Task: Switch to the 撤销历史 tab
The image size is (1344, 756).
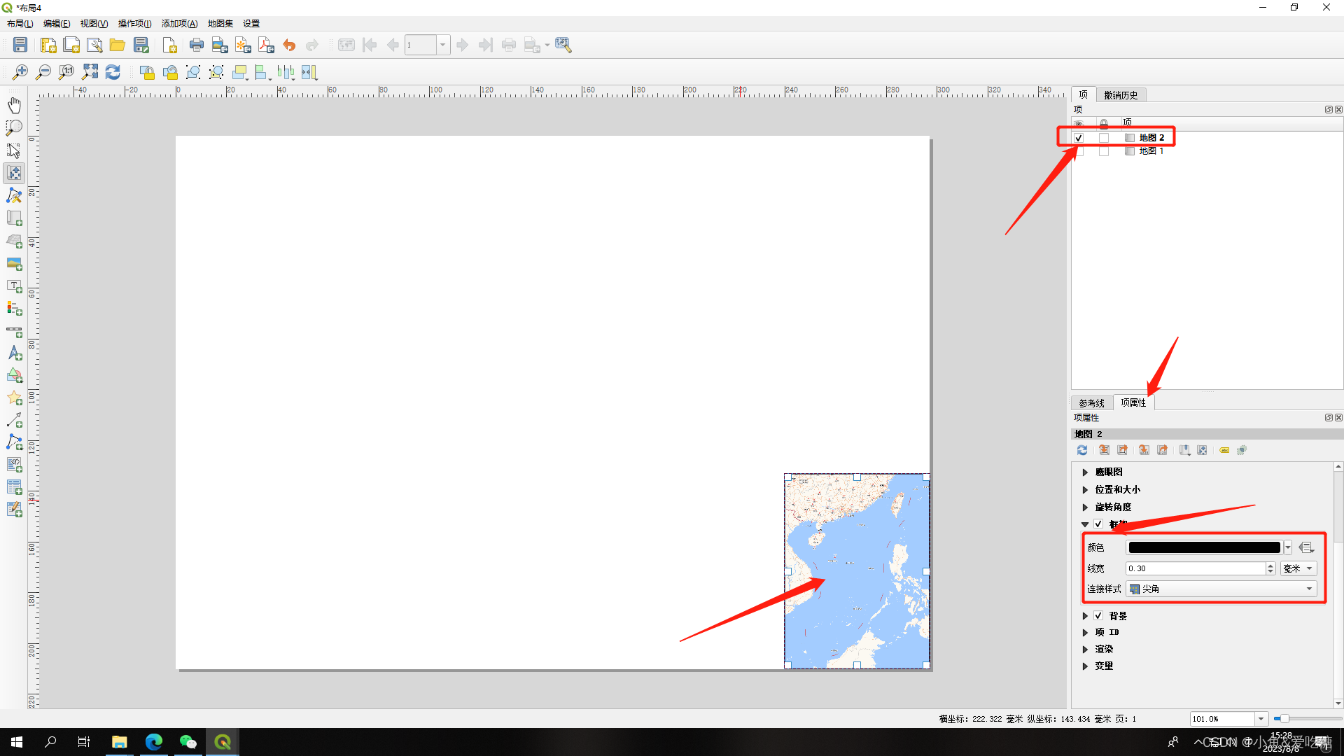Action: (1121, 95)
